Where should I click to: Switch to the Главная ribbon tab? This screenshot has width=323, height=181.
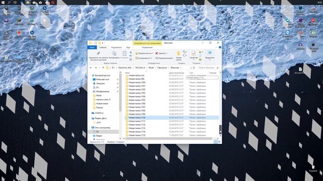pyautogui.click(x=102, y=47)
